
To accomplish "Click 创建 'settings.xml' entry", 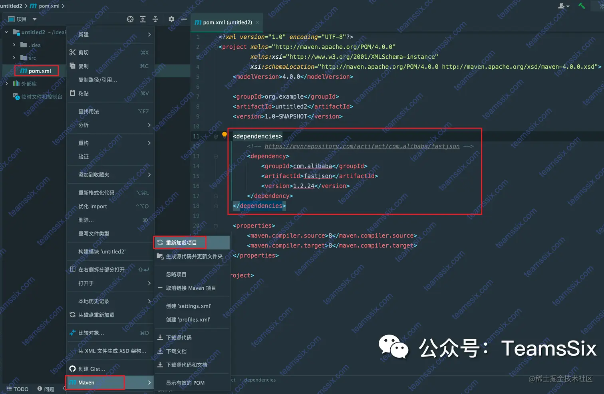I will pos(192,306).
